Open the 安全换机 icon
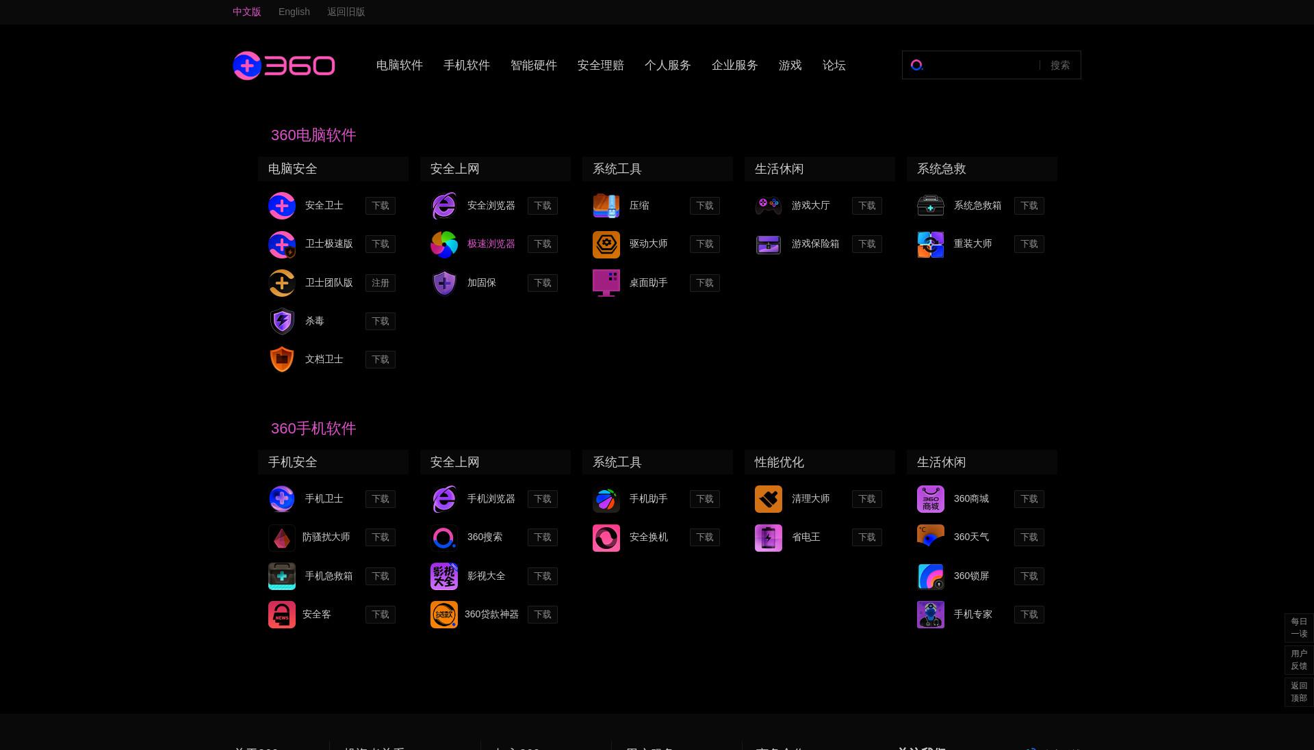This screenshot has width=1314, height=750. [606, 537]
